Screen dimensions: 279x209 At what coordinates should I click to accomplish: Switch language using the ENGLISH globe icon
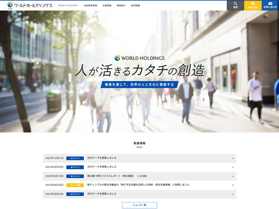coord(253,4)
